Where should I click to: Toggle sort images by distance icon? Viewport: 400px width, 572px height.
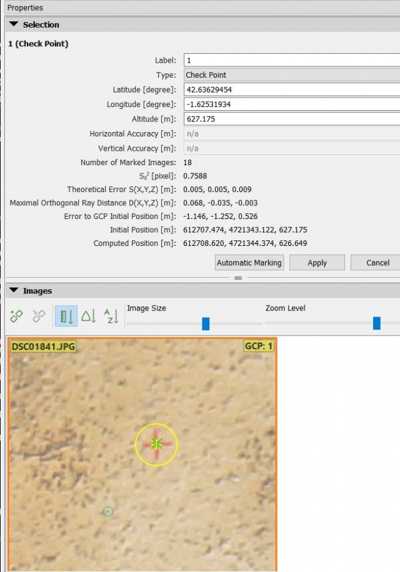66,316
